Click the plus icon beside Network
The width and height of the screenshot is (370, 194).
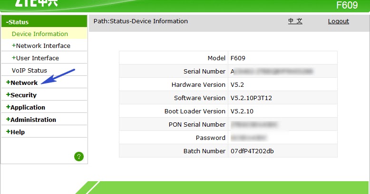coord(8,82)
